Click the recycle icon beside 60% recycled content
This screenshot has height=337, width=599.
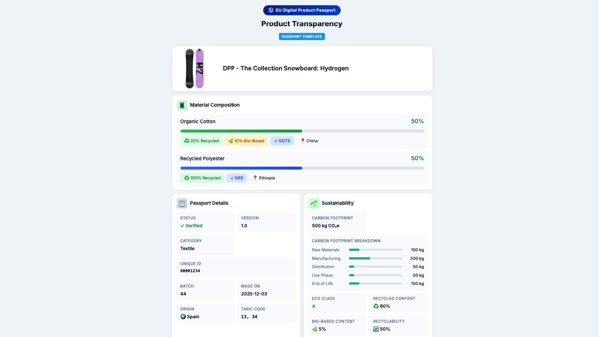(x=376, y=306)
